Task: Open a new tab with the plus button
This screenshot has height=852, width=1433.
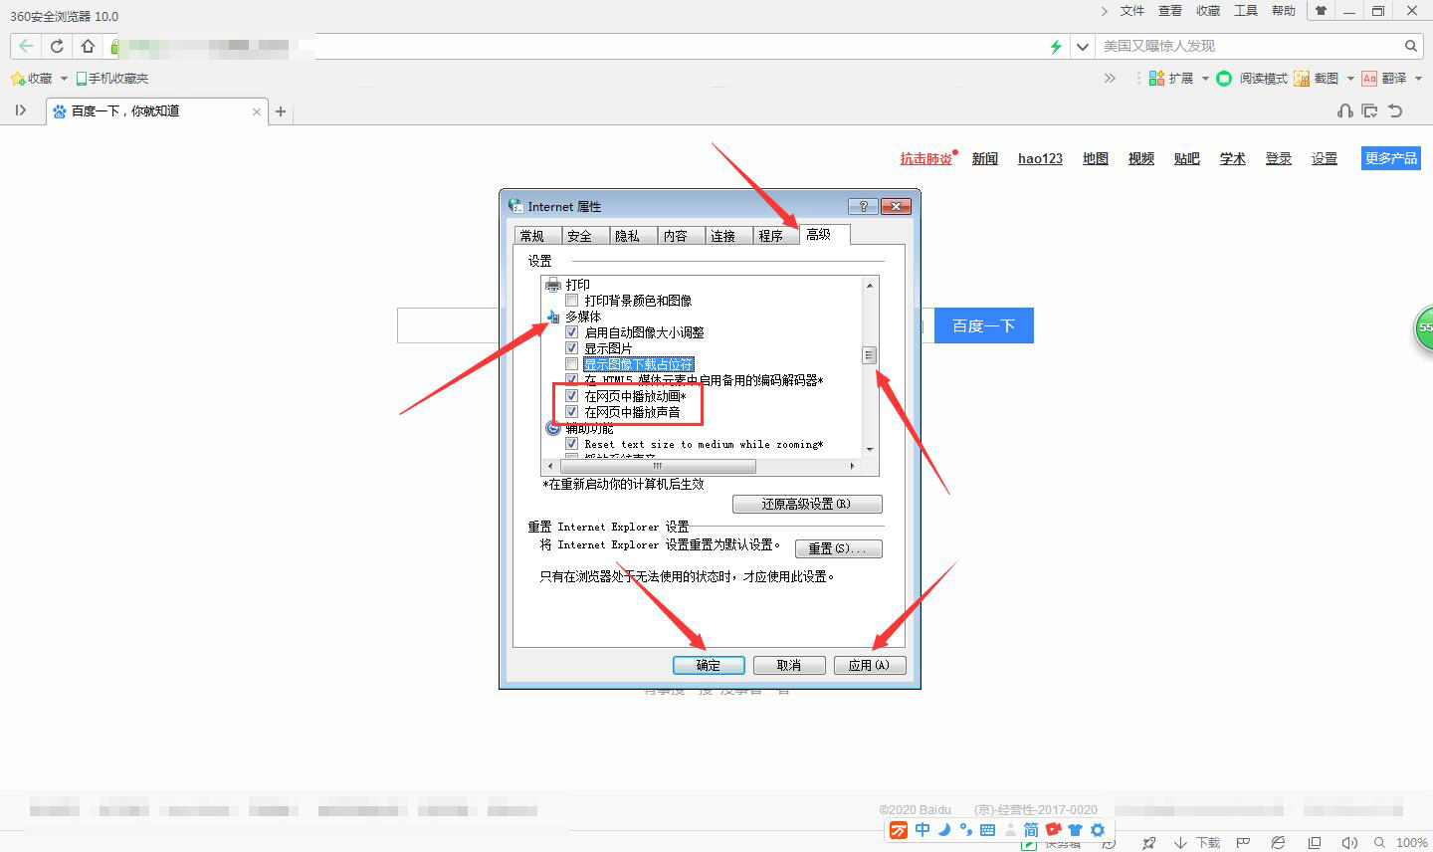Action: click(x=281, y=111)
